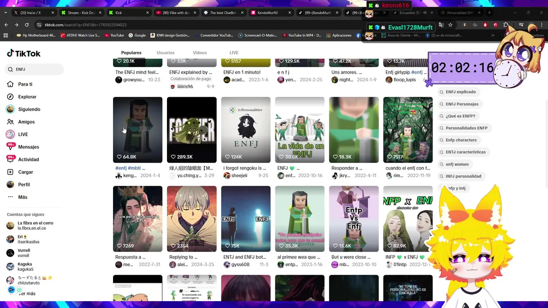Viewport: 548px width, 308px height.
Task: Select the Populares tab
Action: 131,53
